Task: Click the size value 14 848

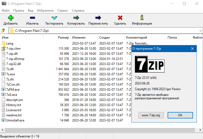Action: click(x=65, y=120)
